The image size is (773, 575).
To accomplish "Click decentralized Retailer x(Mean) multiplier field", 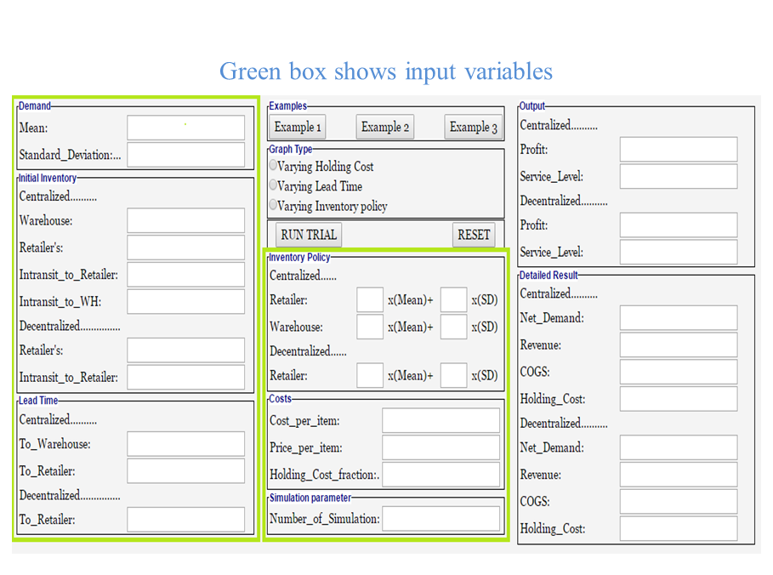I will tap(370, 375).
